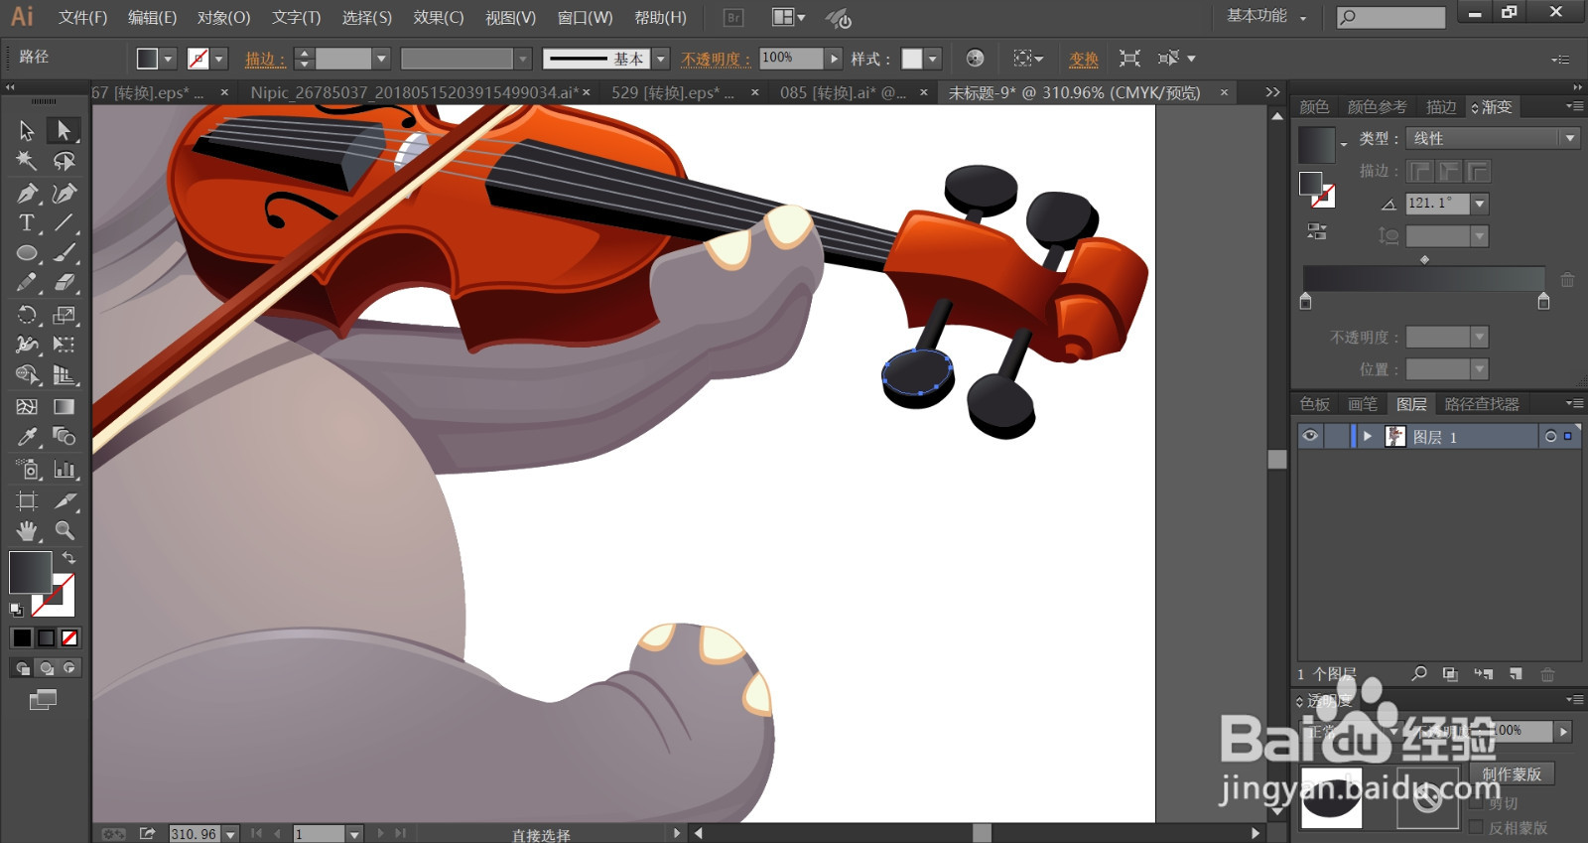Open 效果(C) menu
This screenshot has height=843, width=1588.
tap(438, 17)
